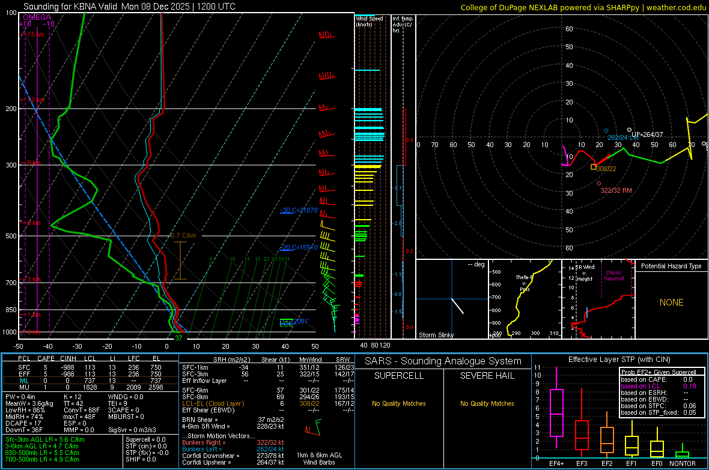The width and height of the screenshot is (709, 470).
Task: Click the 'Wind Speed (knots)' panel header
Action: (369, 21)
